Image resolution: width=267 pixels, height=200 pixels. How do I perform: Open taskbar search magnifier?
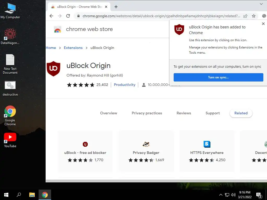tap(19, 195)
